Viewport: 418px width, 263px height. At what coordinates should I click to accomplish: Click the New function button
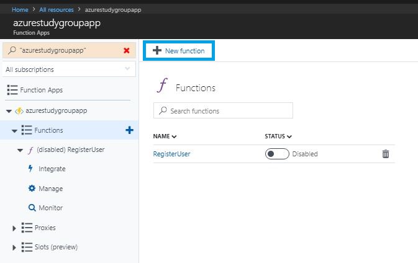pyautogui.click(x=179, y=51)
